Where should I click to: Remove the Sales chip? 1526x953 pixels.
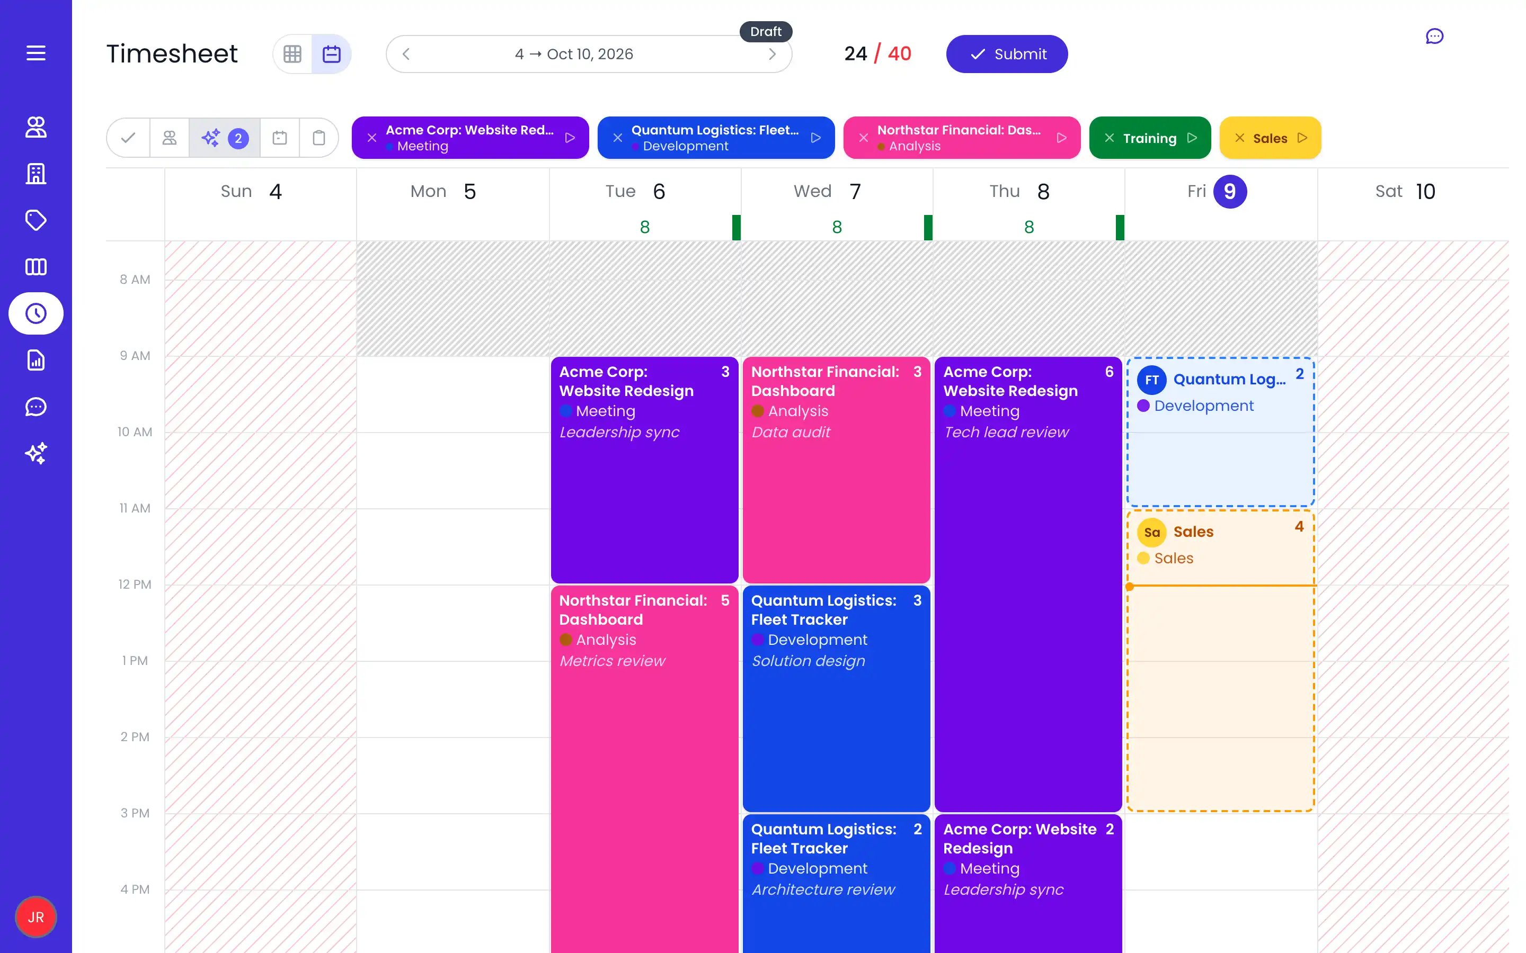click(x=1240, y=138)
